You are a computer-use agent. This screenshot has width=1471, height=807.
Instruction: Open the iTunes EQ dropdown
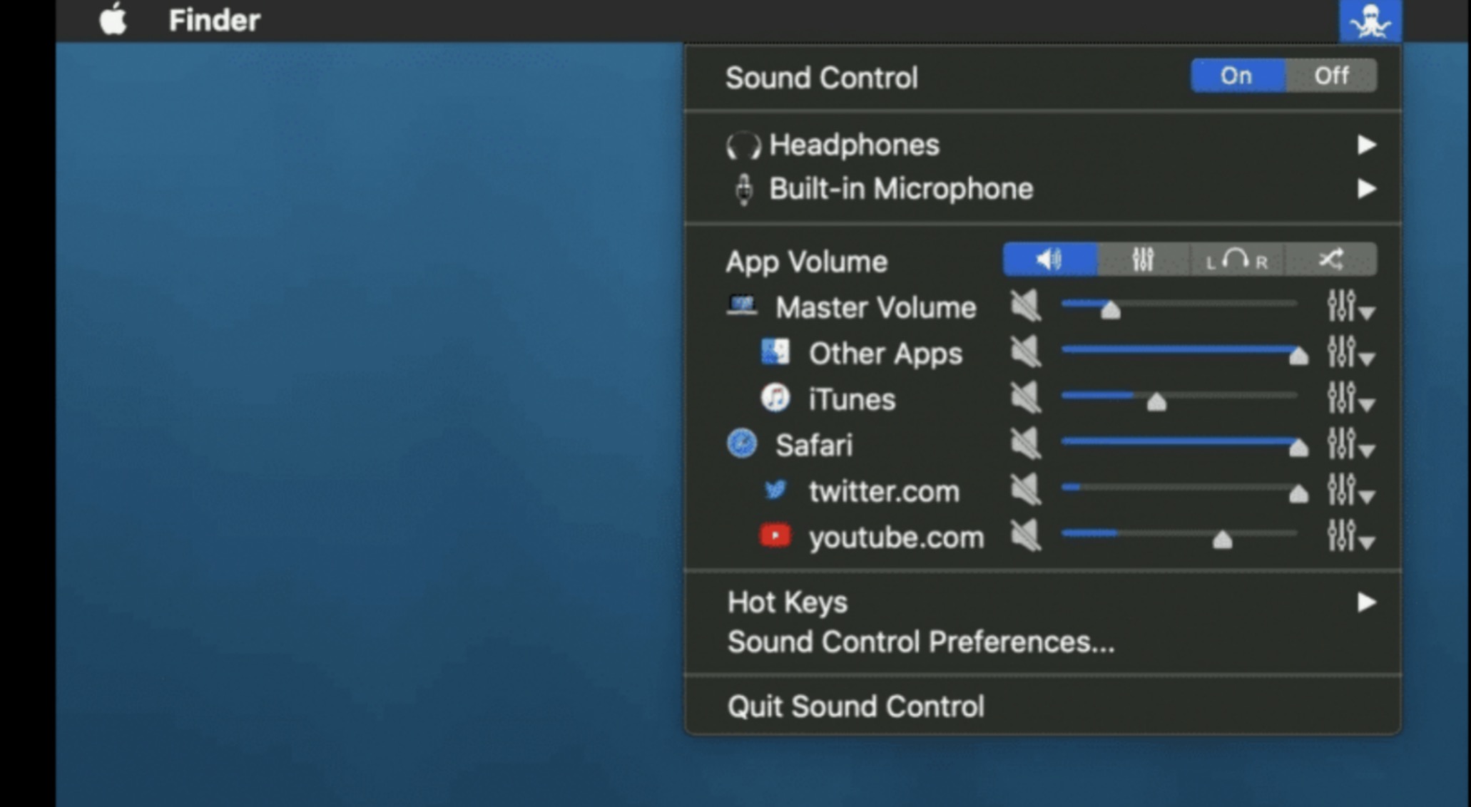tap(1350, 399)
